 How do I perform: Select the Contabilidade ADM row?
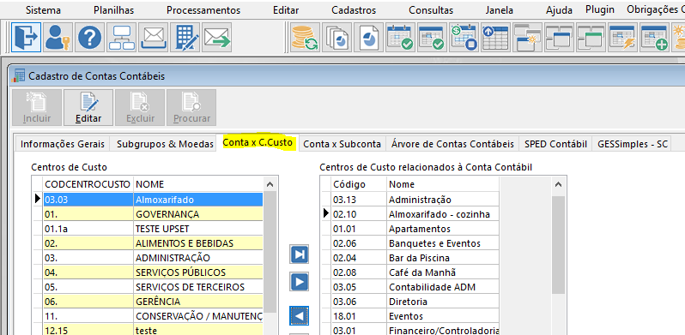[415, 287]
